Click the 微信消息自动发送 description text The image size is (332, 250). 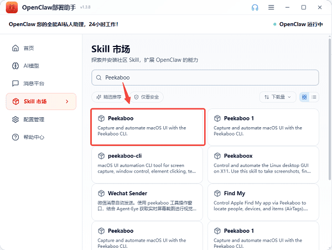[x=147, y=206]
